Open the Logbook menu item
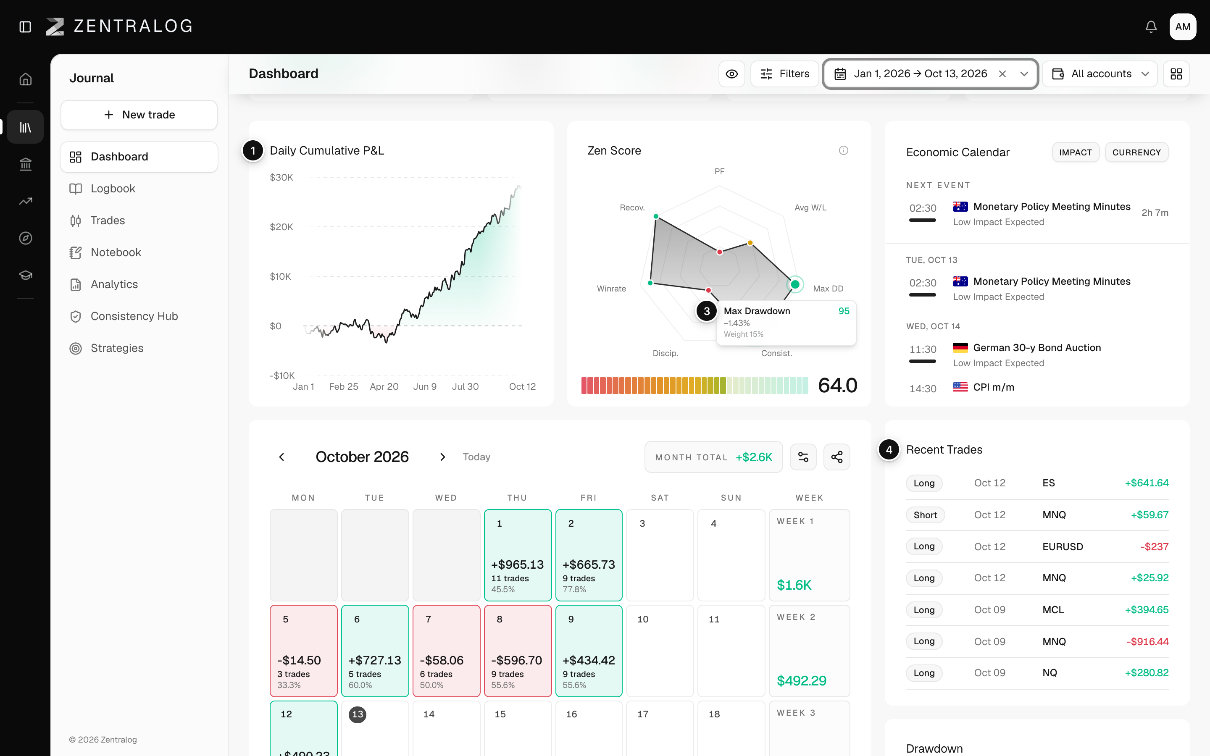The height and width of the screenshot is (756, 1210). click(139, 189)
